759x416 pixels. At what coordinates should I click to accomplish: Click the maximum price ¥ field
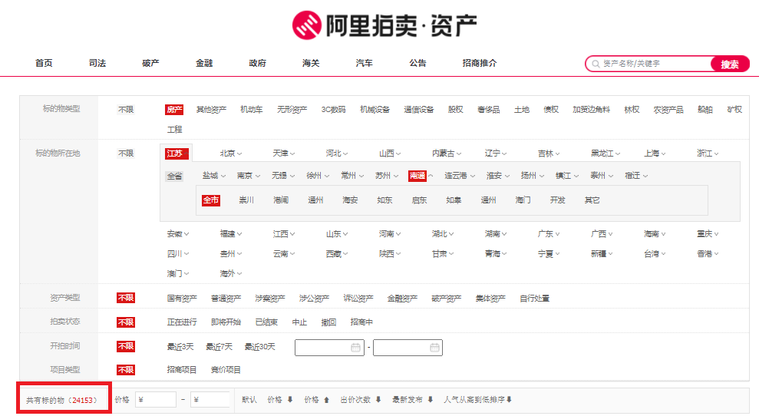(210, 400)
